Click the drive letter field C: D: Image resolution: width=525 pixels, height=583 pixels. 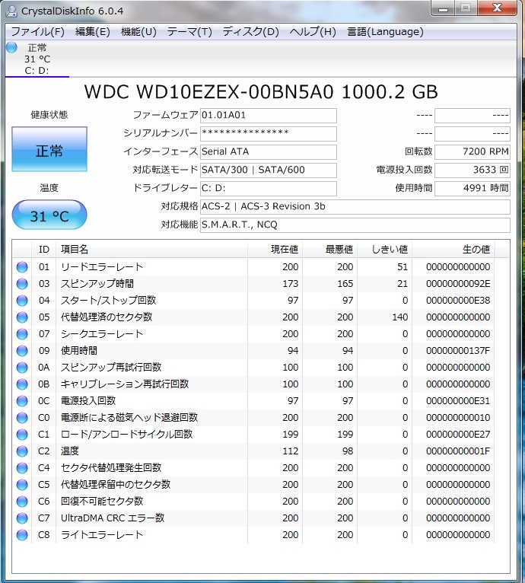point(269,188)
